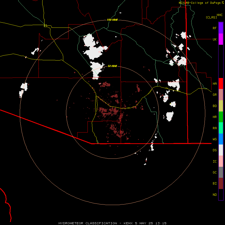Click the black ND legend color swatch

tap(221, 194)
